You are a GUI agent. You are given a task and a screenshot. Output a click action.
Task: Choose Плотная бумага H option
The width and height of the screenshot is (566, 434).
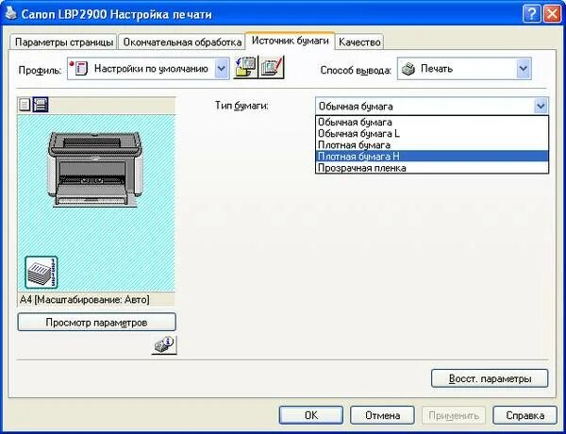[x=432, y=157]
